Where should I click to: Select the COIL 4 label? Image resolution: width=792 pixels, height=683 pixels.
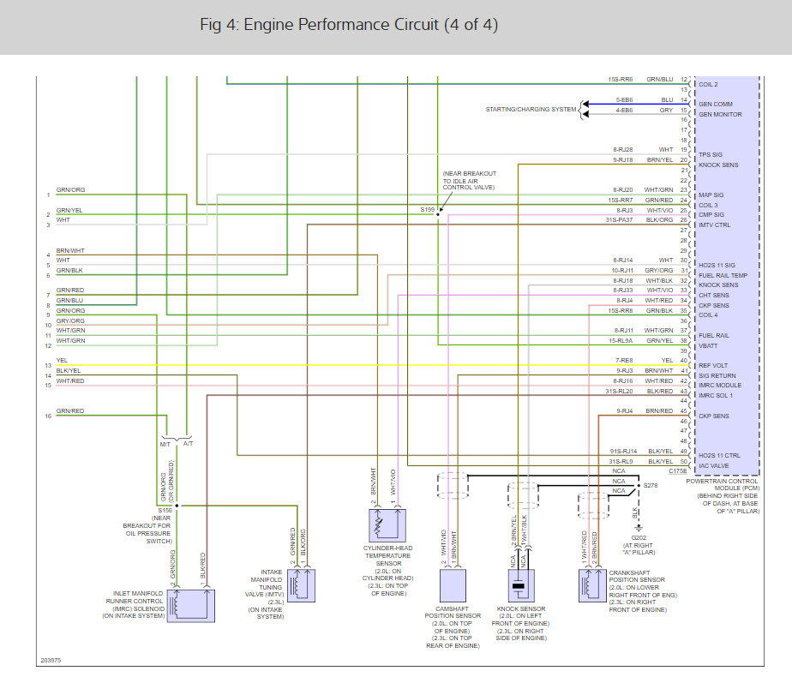point(708,315)
